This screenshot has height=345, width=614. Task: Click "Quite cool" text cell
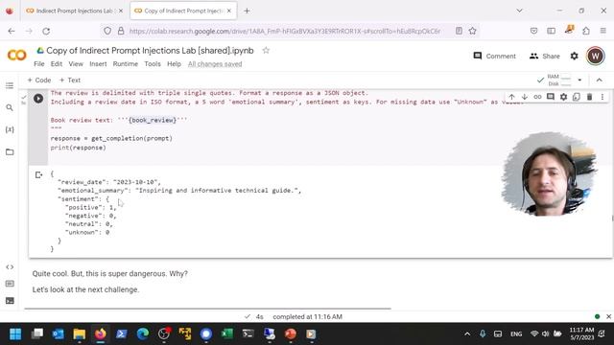point(110,273)
